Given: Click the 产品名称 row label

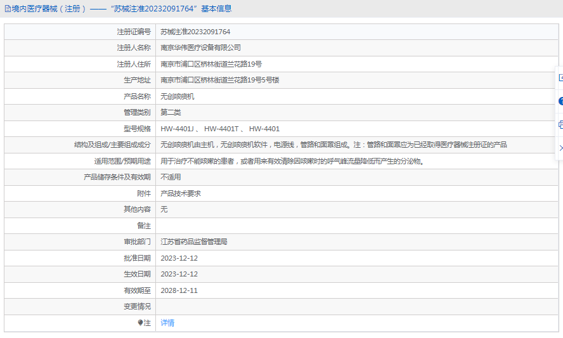Looking at the screenshot, I should point(137,96).
